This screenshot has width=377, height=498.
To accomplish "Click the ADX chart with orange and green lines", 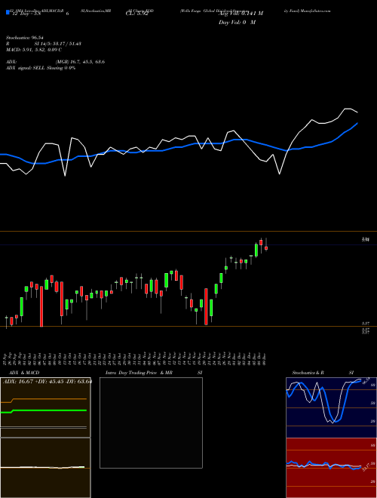I will [x=45, y=407].
